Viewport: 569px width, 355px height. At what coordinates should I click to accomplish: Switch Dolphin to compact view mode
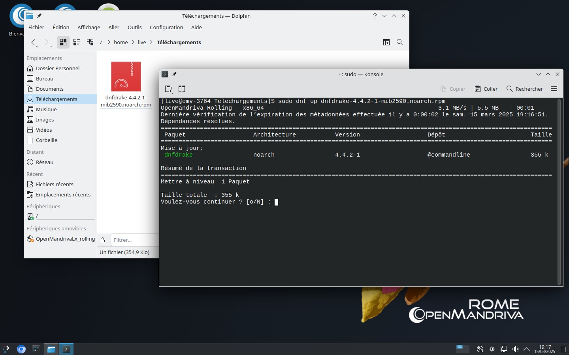[77, 42]
